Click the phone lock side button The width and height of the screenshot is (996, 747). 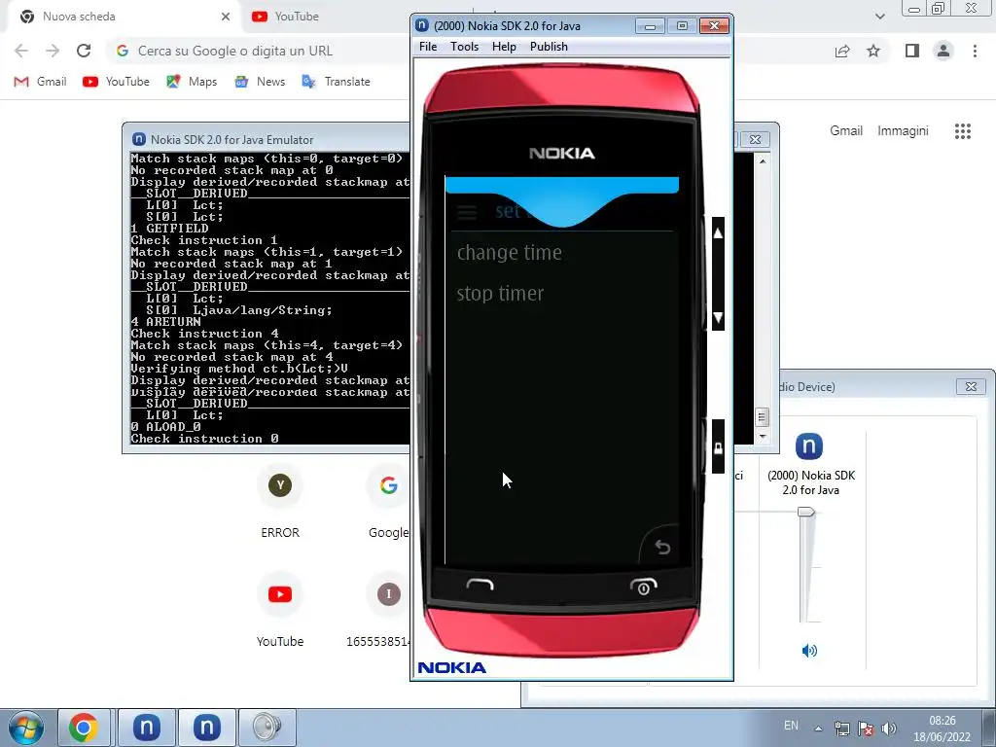click(718, 447)
